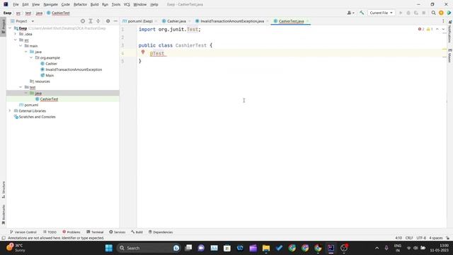Screen dimensions: 453x255
Task: Open the TODO tool window
Action: (x=50, y=232)
